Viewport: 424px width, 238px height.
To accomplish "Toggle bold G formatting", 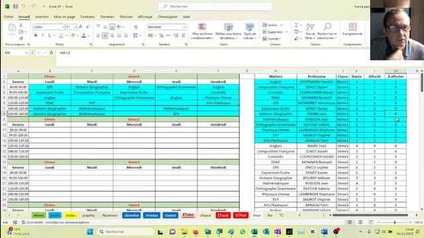I will [x=36, y=35].
